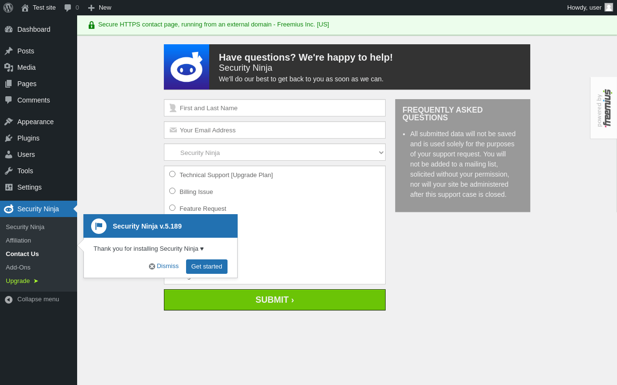This screenshot has height=385, width=617.
Task: Click the Comments sidebar label
Action: pyautogui.click(x=34, y=100)
